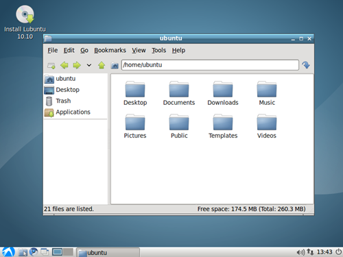Screen dimensions: 343x257
Task: Open the Tools menu
Action: tap(159, 50)
